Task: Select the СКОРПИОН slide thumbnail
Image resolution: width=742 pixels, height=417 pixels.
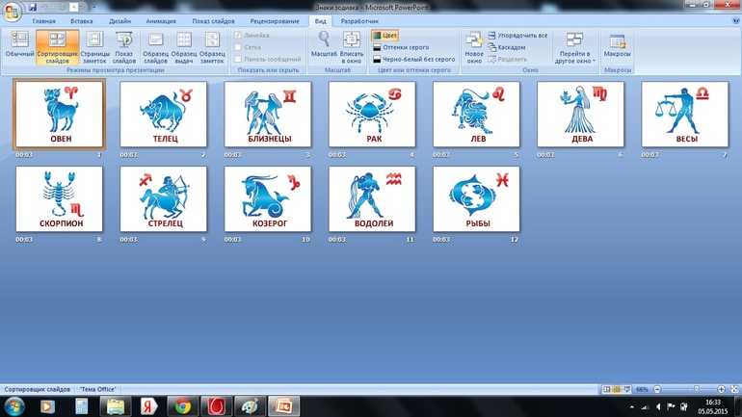Action: (60, 199)
